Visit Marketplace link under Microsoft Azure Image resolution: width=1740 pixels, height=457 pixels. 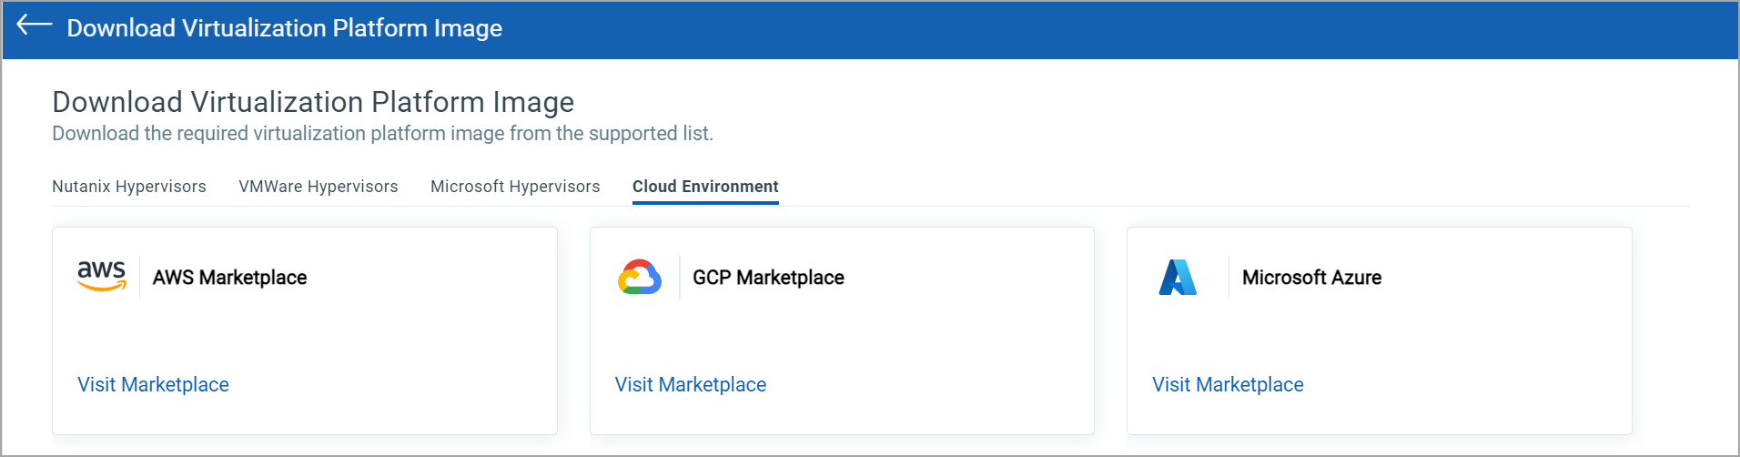[1228, 384]
